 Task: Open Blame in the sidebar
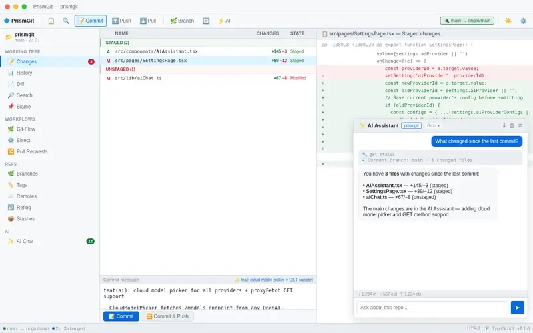[x=49, y=107]
